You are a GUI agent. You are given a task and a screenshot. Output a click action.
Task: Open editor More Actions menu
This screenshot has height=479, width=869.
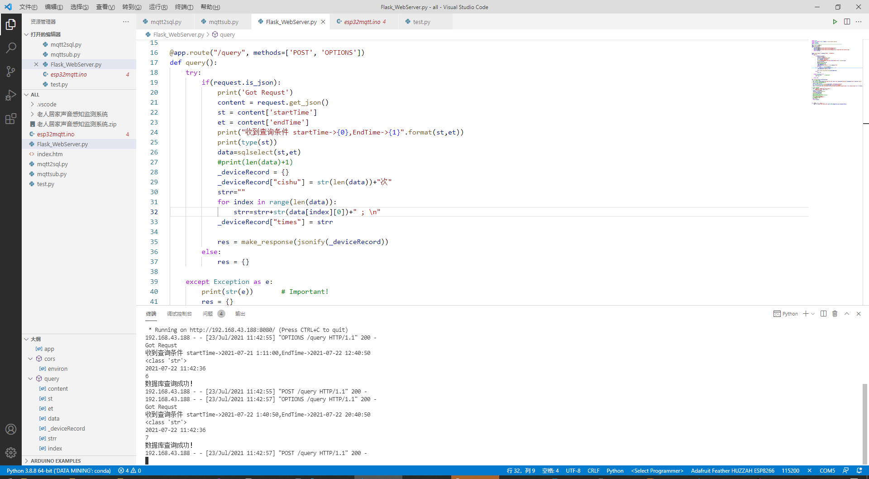[x=859, y=22]
